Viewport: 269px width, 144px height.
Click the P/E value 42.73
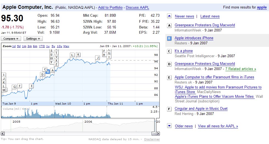tap(155, 15)
